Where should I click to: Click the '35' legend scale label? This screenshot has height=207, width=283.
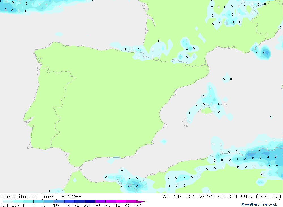tap(107, 205)
